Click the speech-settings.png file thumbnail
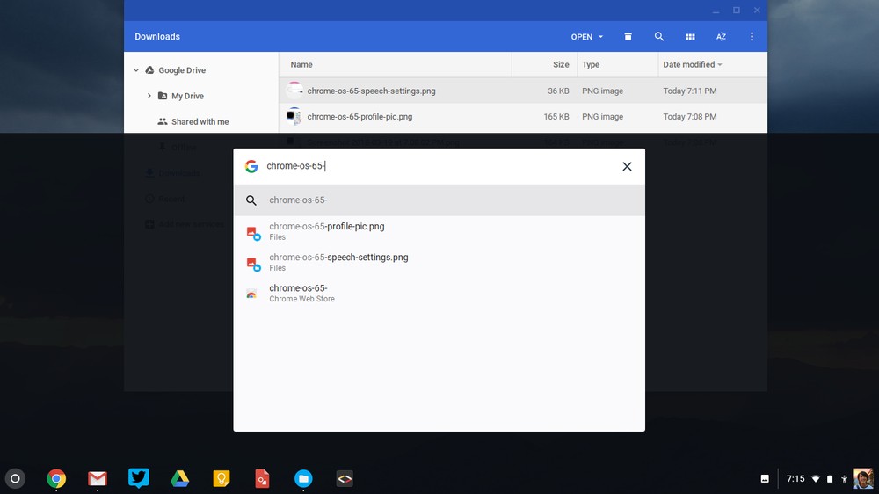This screenshot has height=494, width=879. click(294, 91)
